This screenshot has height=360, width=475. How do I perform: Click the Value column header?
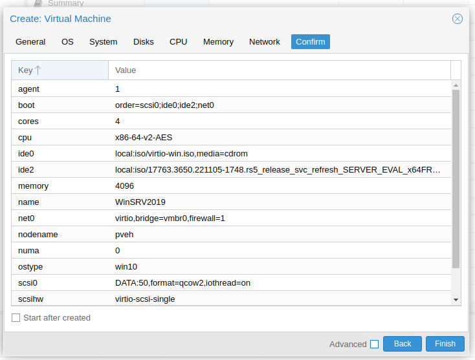pyautogui.click(x=280, y=70)
